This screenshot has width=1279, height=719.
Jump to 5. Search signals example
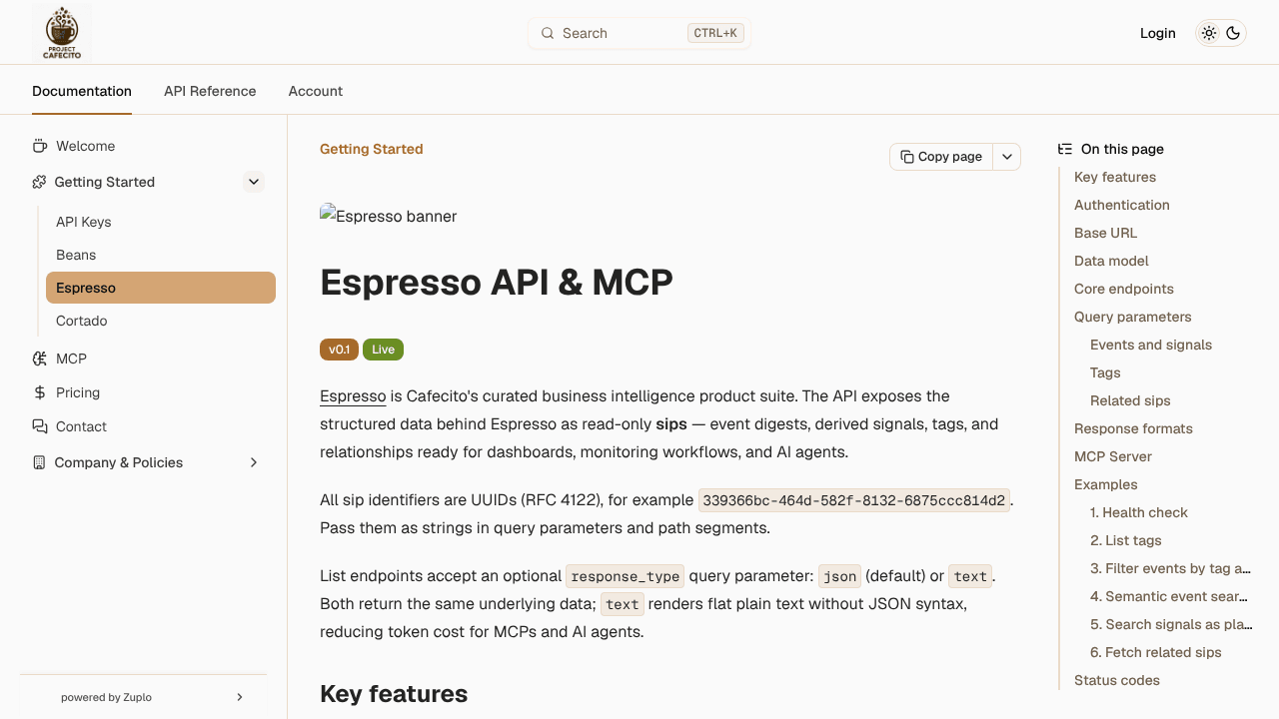(1171, 624)
